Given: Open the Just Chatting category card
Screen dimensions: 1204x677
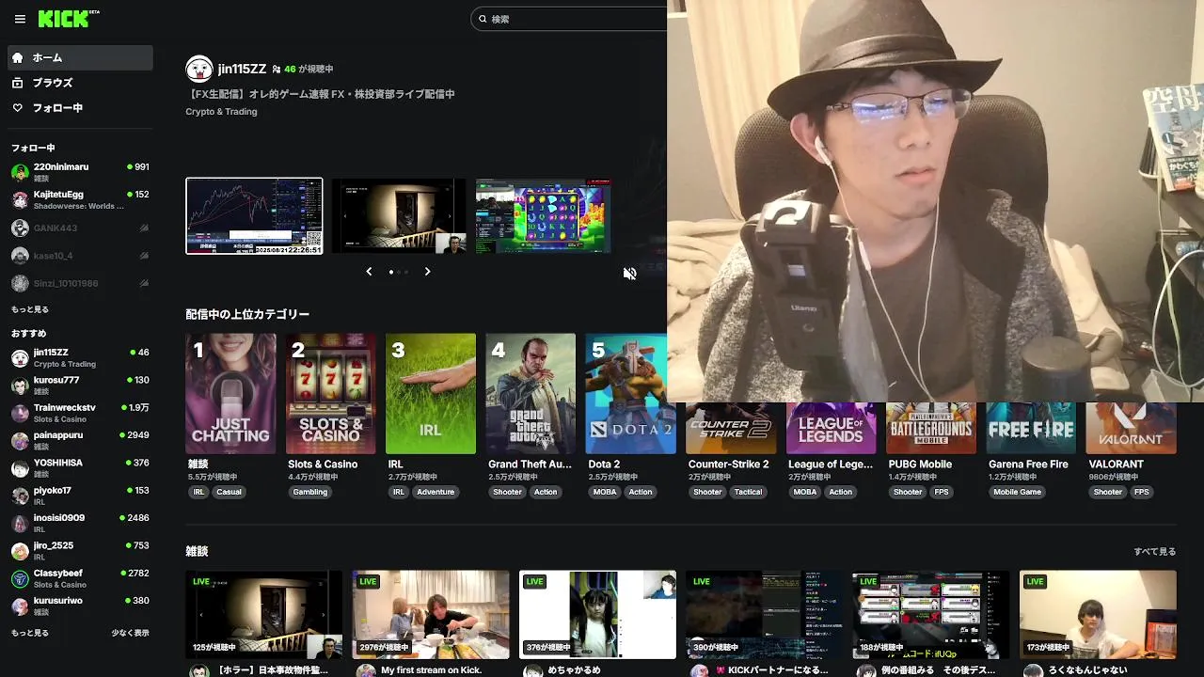Looking at the screenshot, I should pyautogui.click(x=231, y=394).
